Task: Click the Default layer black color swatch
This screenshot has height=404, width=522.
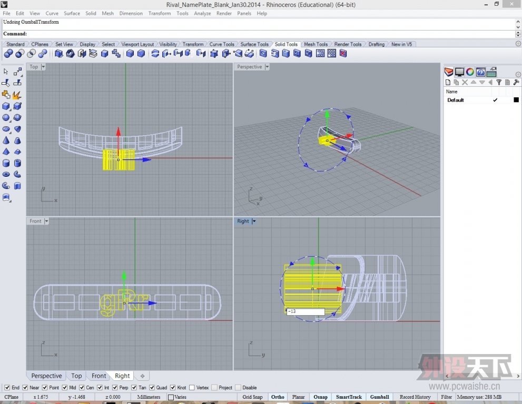Action: [516, 100]
